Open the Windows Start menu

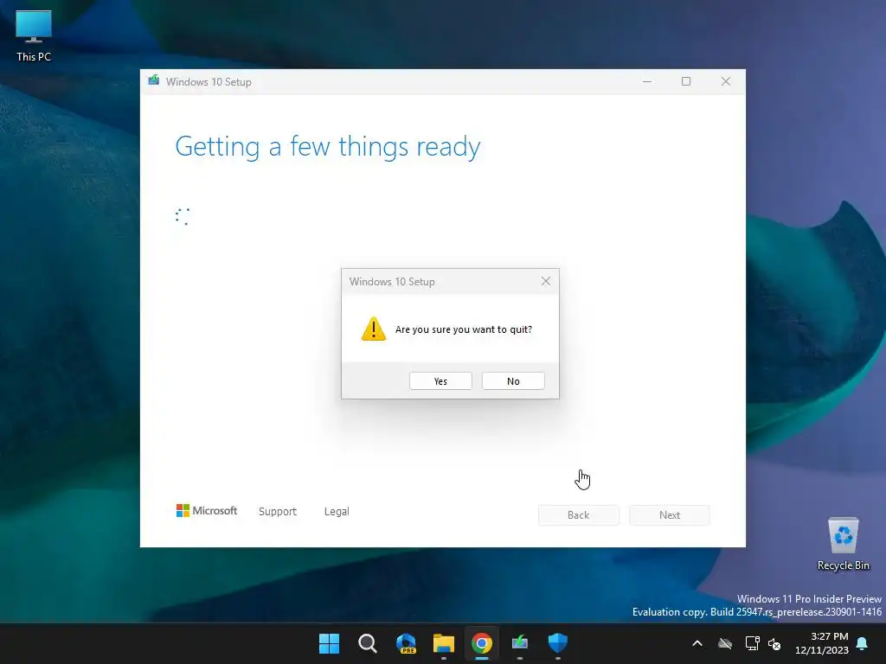(x=329, y=643)
